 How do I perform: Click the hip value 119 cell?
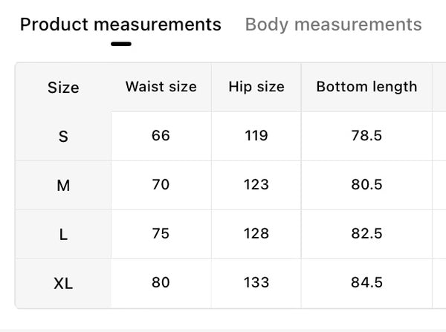pyautogui.click(x=256, y=136)
